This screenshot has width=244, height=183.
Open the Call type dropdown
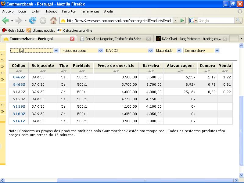pos(34,51)
